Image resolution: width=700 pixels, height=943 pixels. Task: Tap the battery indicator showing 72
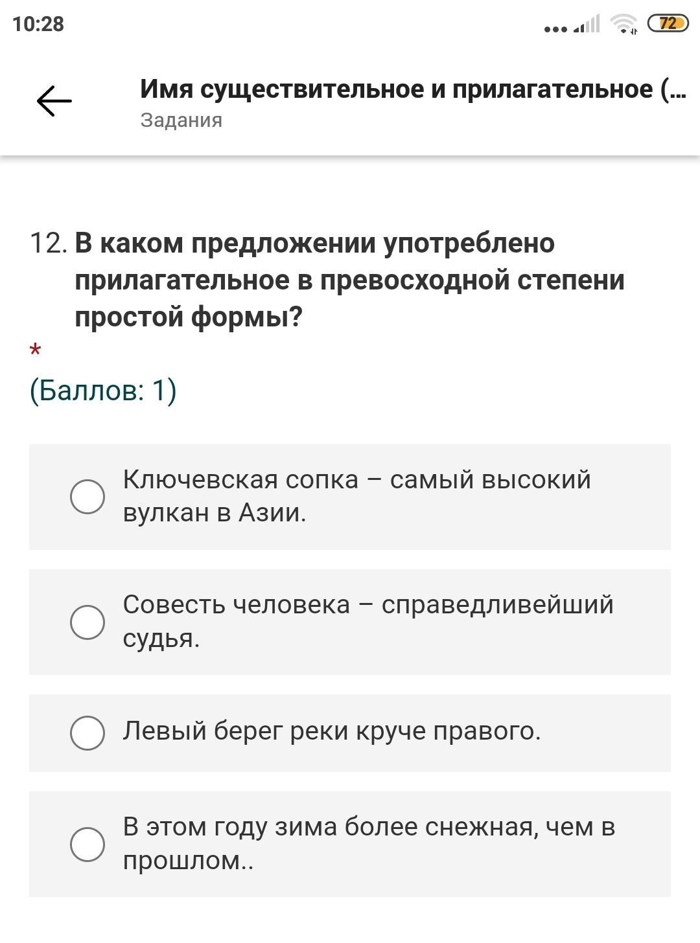(x=668, y=24)
